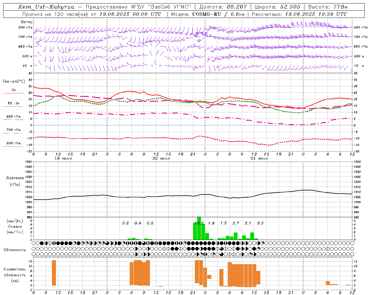
Task: Click the tallest green precipitation bar
Action: point(199,228)
